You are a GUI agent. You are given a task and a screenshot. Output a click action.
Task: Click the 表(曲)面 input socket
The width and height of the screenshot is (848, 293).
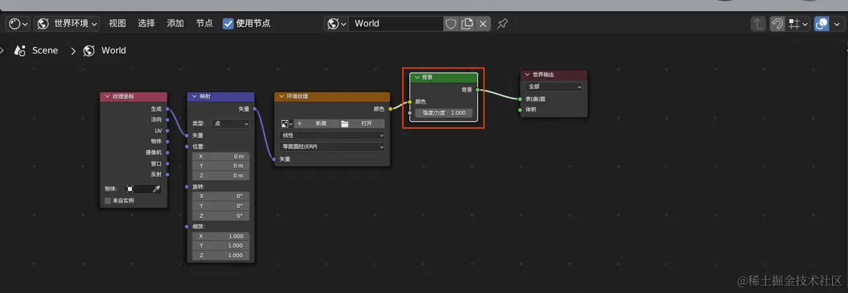[x=520, y=99]
